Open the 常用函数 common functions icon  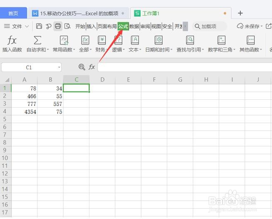pos(64,40)
